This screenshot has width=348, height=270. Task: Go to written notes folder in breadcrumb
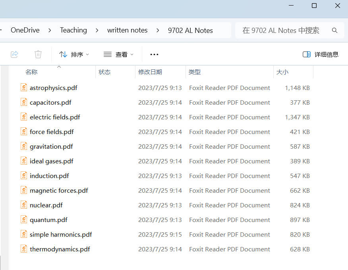[127, 31]
